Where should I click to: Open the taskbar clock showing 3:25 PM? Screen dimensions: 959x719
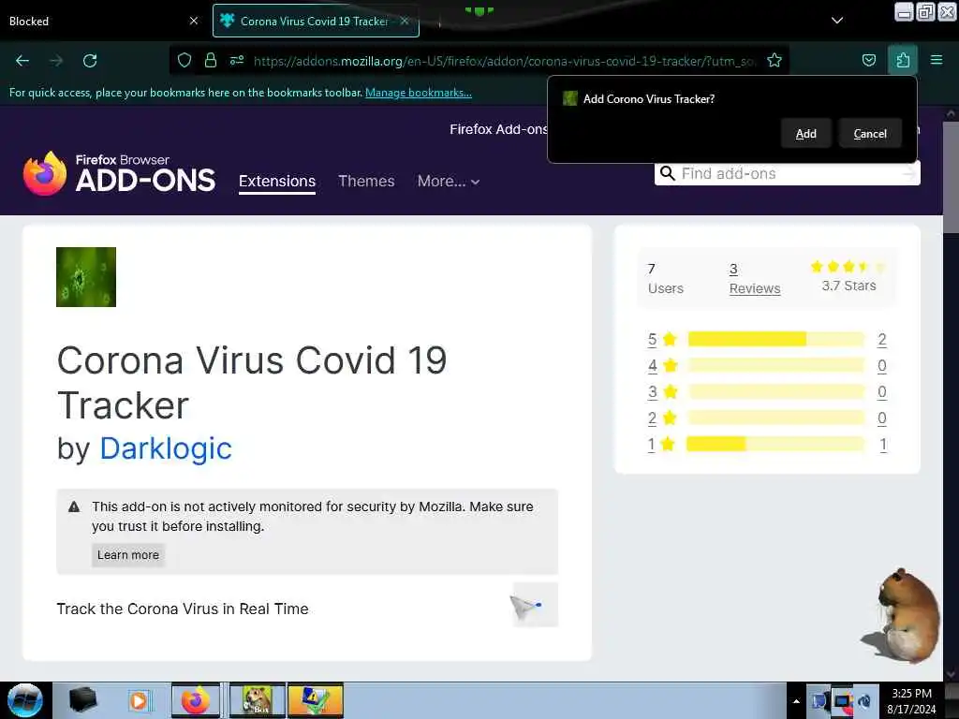pos(911,701)
